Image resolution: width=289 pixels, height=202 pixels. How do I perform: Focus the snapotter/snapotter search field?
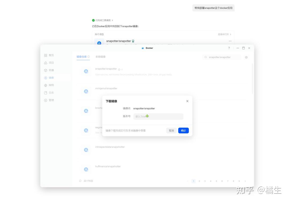[x=222, y=57]
